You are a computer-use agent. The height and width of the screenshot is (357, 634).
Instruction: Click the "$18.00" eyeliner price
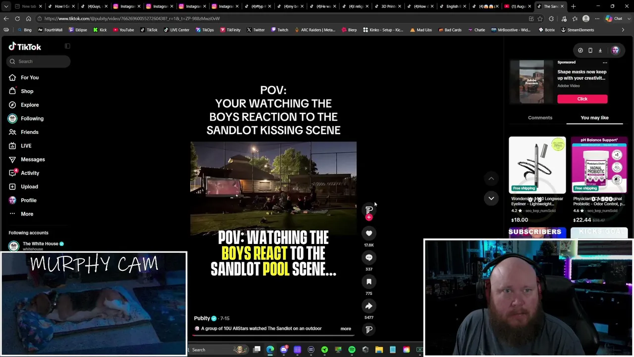pos(520,220)
